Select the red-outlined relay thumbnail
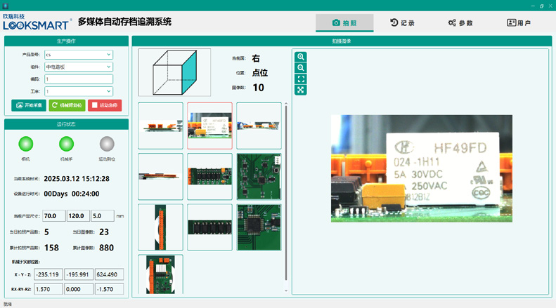Image resolution: width=556 pixels, height=308 pixels. coord(209,126)
